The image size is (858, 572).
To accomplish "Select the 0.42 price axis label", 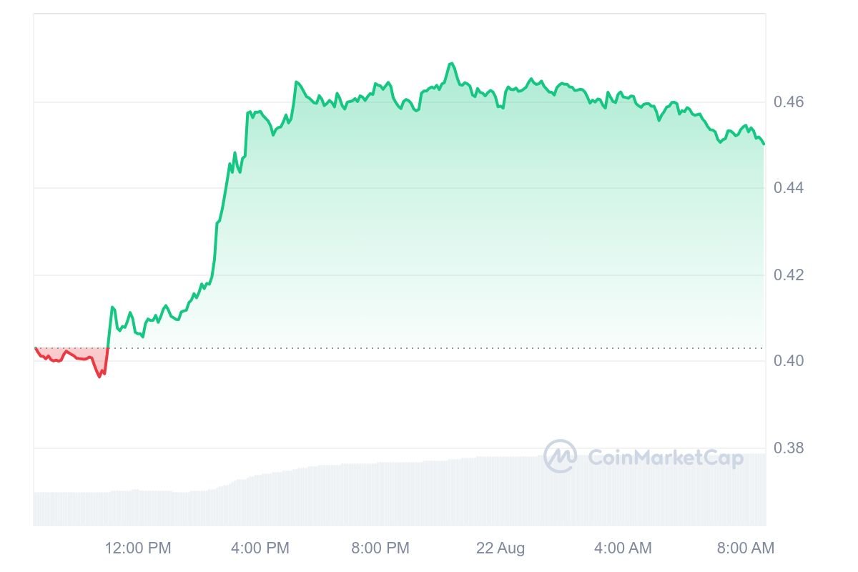I will pyautogui.click(x=789, y=275).
